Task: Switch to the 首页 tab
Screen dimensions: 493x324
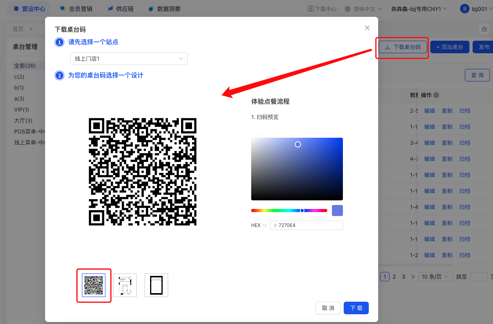Action: point(18,29)
